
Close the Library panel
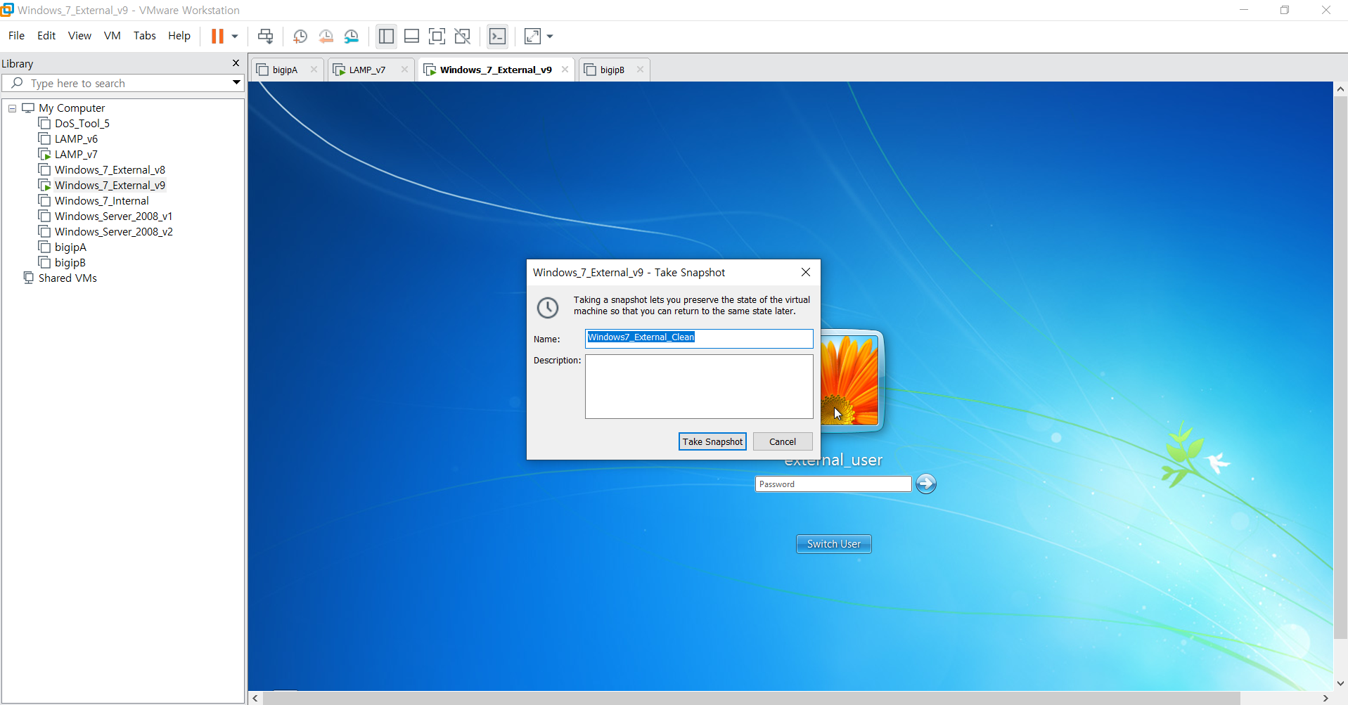236,63
